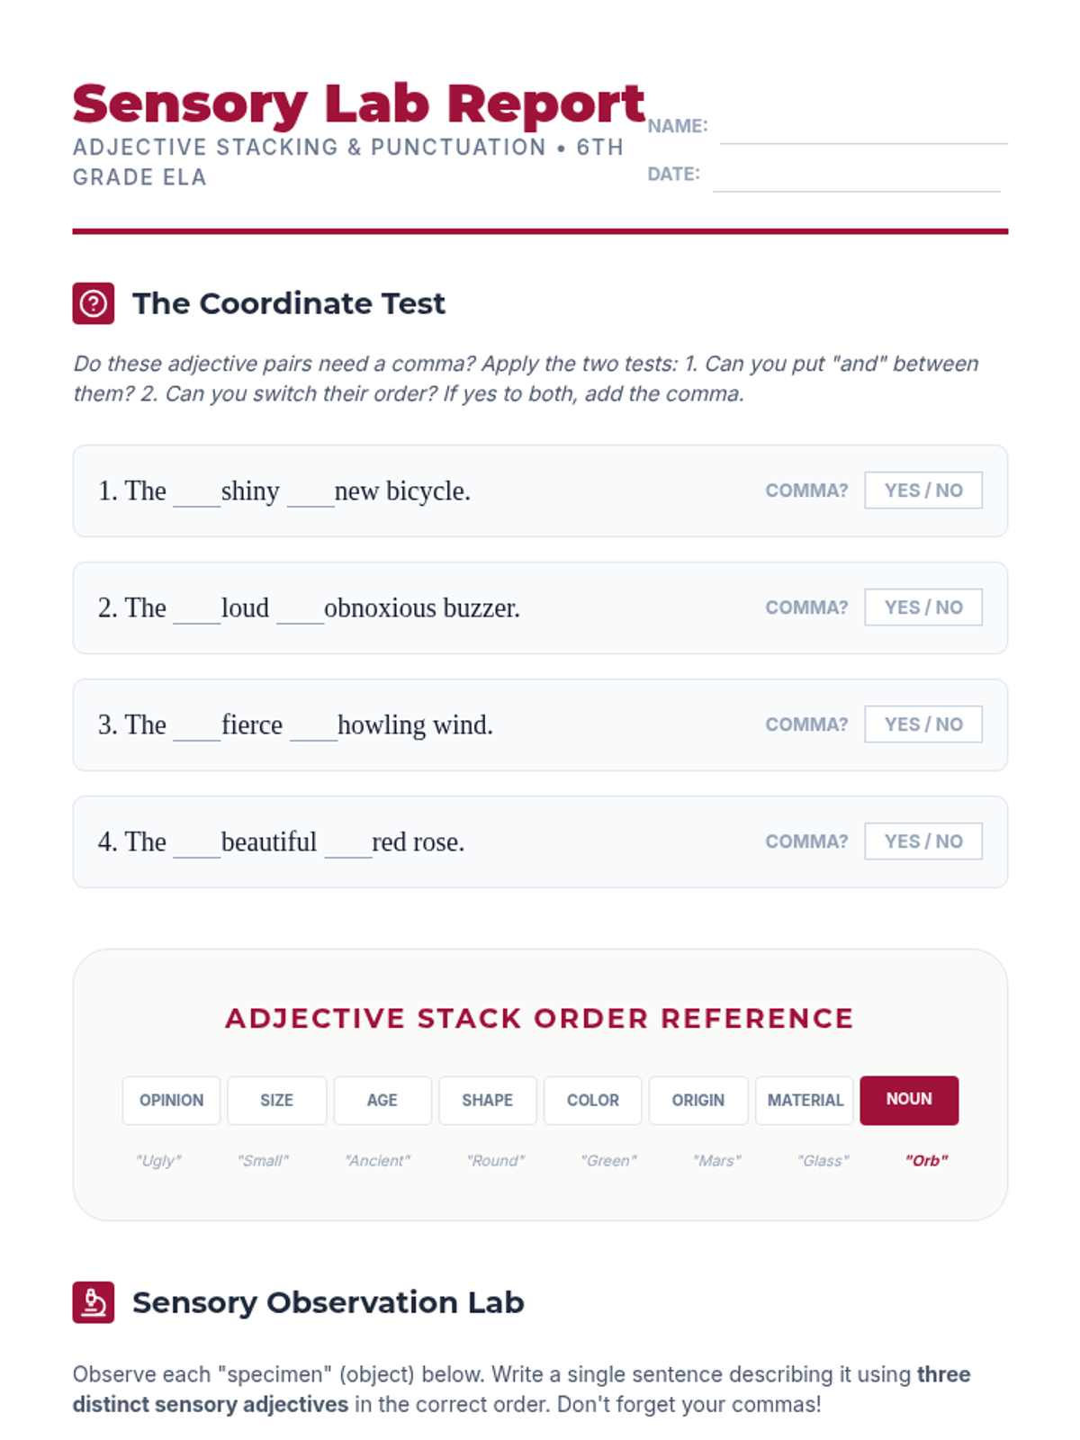Click the question mark icon beside Coordinate Test
This screenshot has height=1440, width=1080.
[94, 303]
